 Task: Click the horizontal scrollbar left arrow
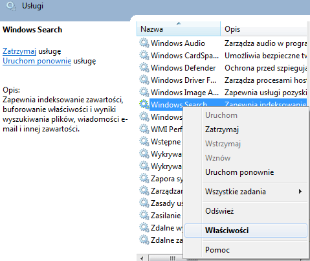(x=142, y=258)
